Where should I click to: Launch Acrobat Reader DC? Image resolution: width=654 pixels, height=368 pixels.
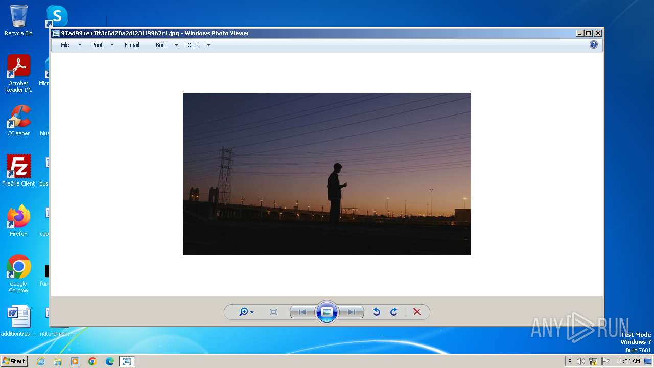[x=18, y=74]
